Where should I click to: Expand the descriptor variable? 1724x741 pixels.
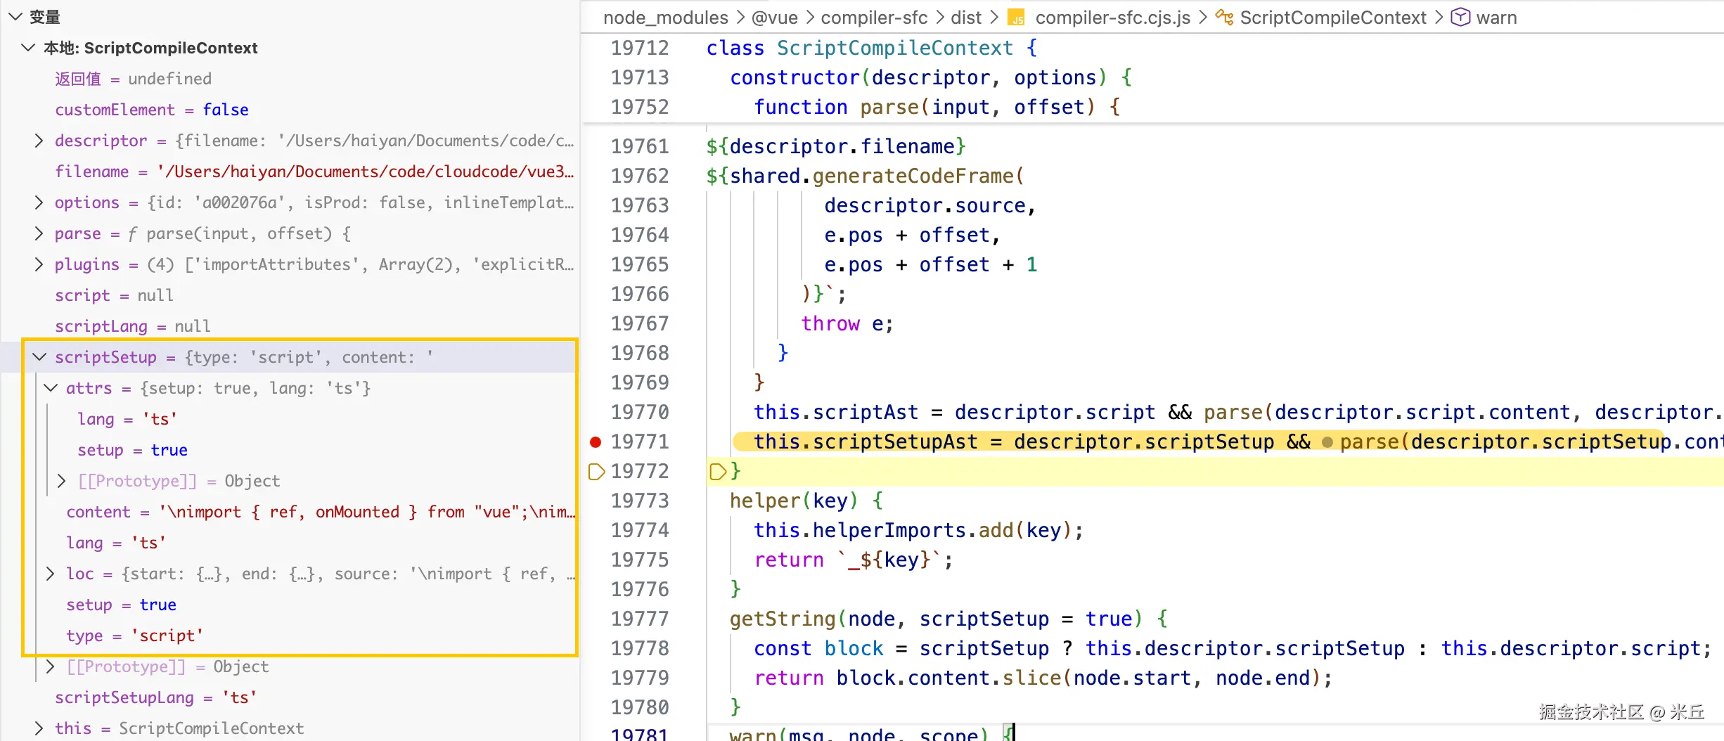coord(39,141)
